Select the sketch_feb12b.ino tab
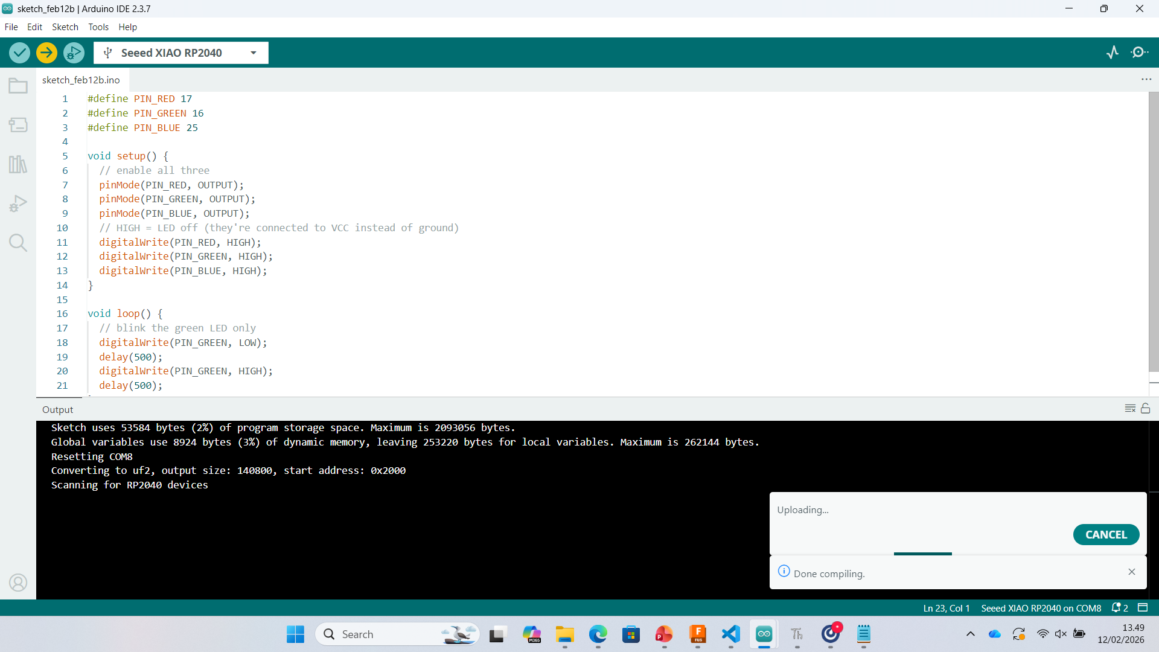This screenshot has height=652, width=1159. (x=80, y=79)
